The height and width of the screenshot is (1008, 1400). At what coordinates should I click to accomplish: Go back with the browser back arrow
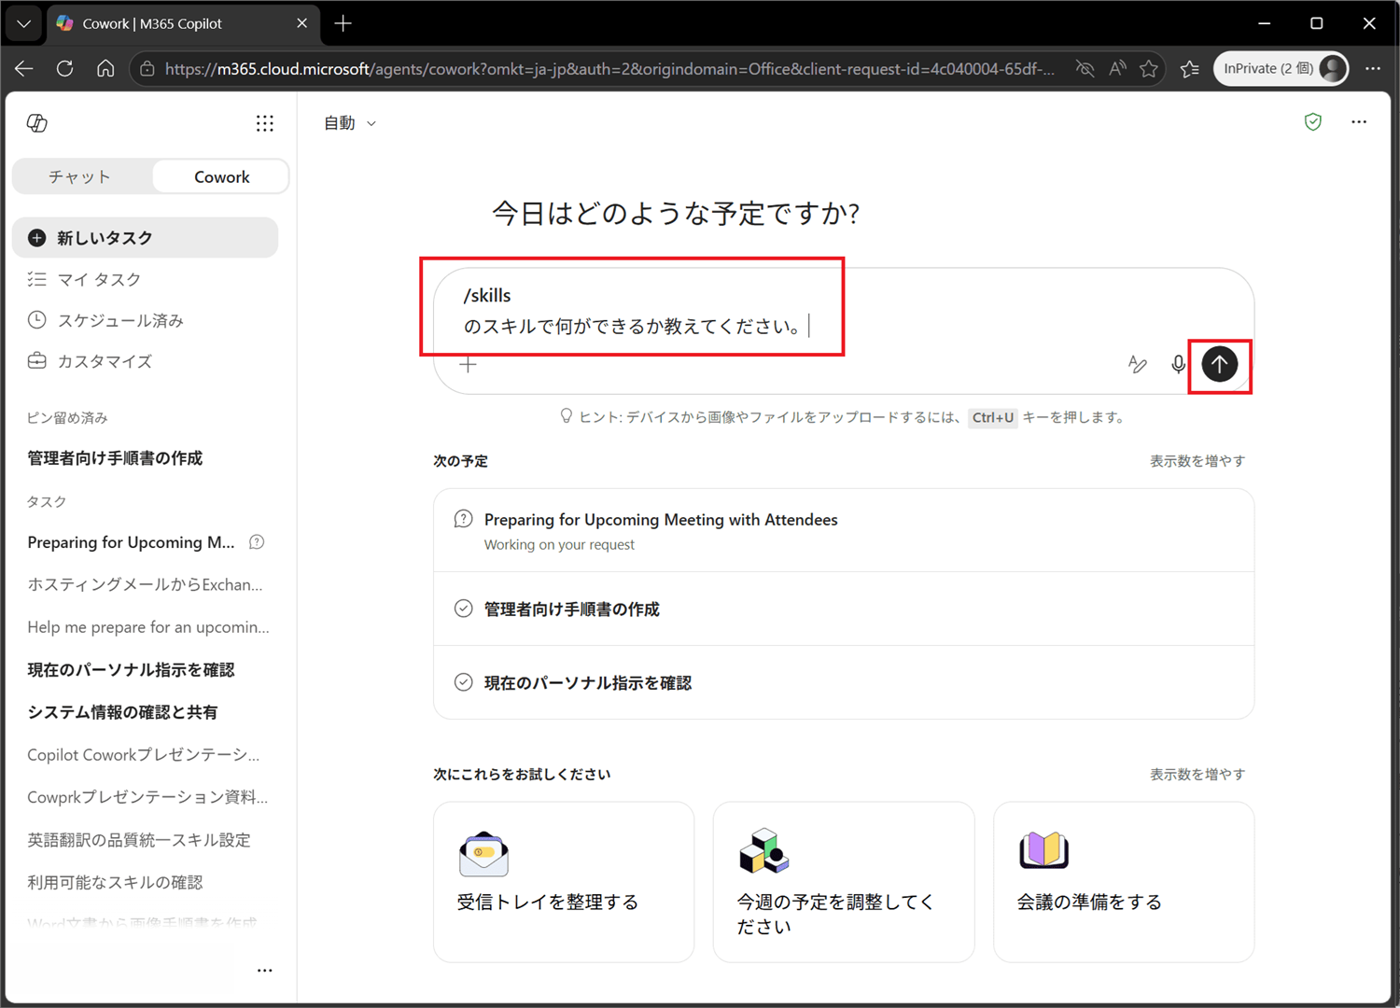[x=24, y=69]
